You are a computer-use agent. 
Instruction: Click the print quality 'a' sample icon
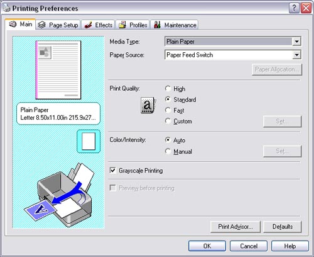148,105
